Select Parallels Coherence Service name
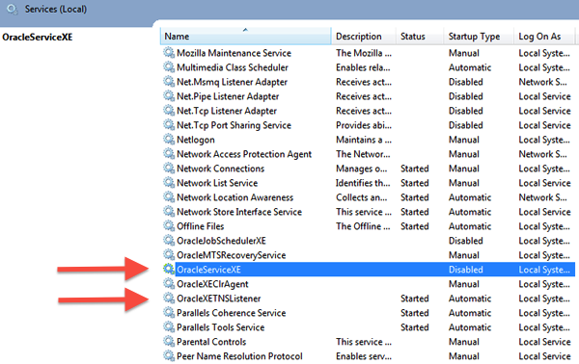Viewport: 579px width, 364px height. (232, 313)
